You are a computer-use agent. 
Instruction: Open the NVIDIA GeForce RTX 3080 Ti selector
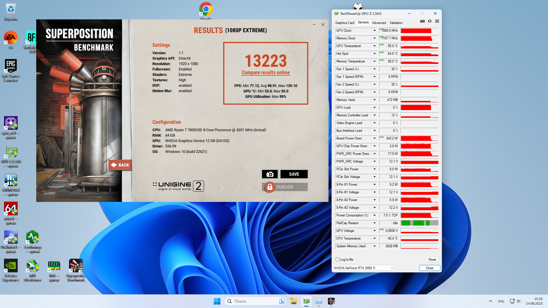click(x=364, y=268)
